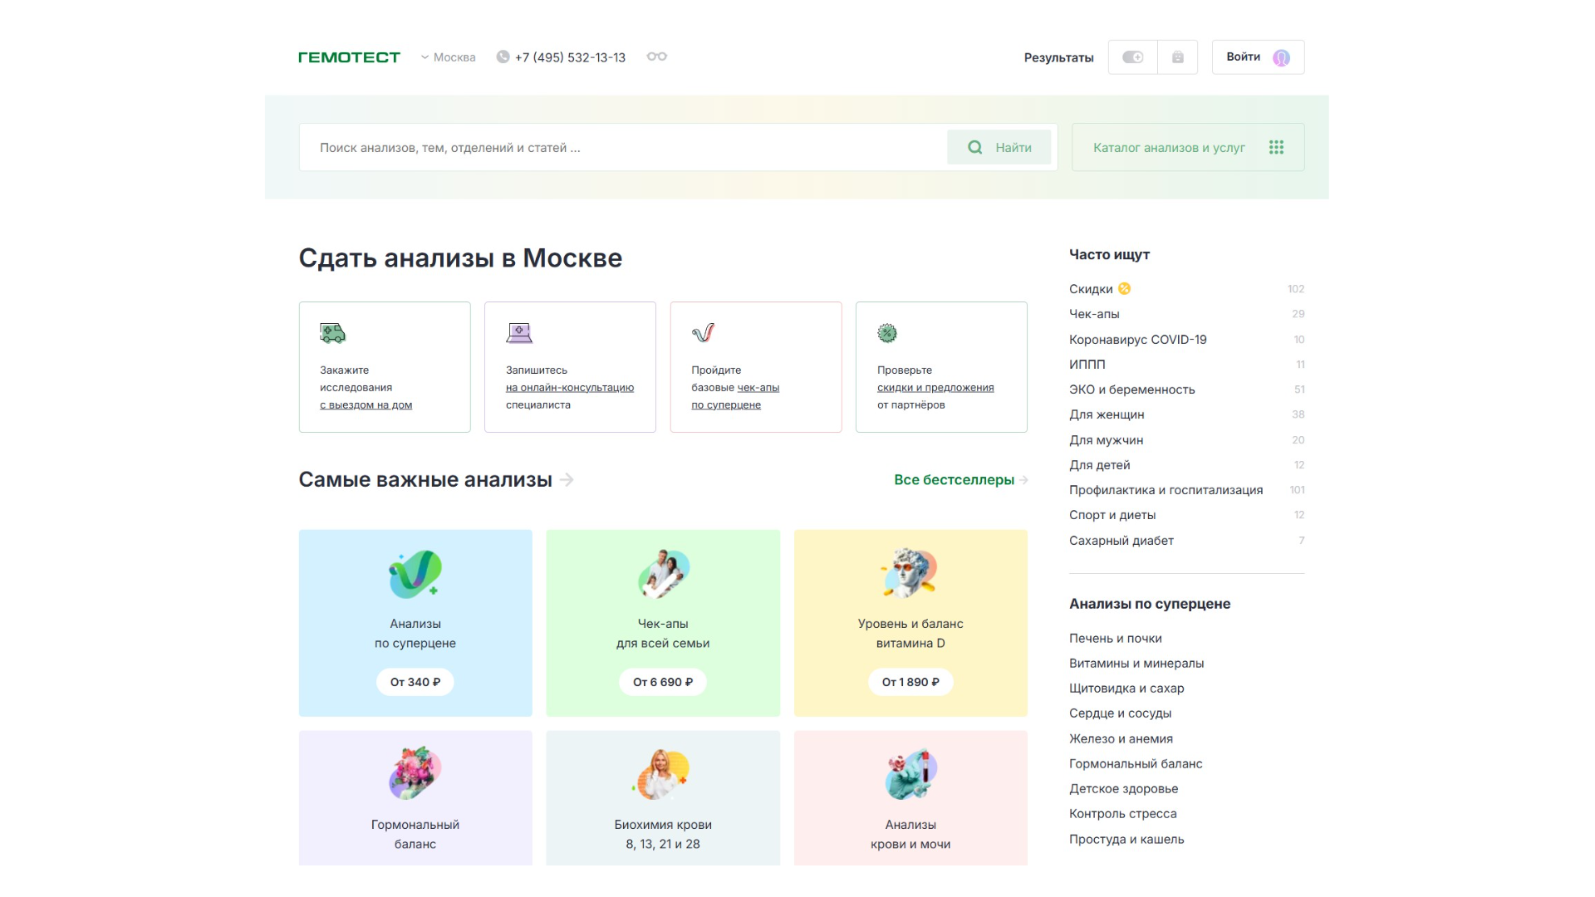
Task: Expand the Каталог анализов и услуг menu
Action: click(x=1169, y=147)
